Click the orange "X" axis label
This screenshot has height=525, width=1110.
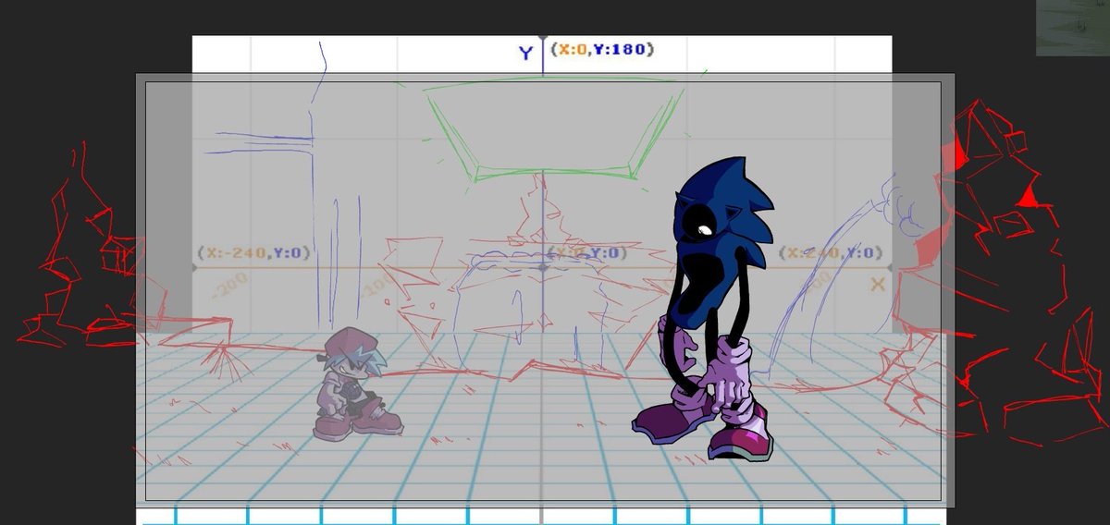tap(877, 284)
